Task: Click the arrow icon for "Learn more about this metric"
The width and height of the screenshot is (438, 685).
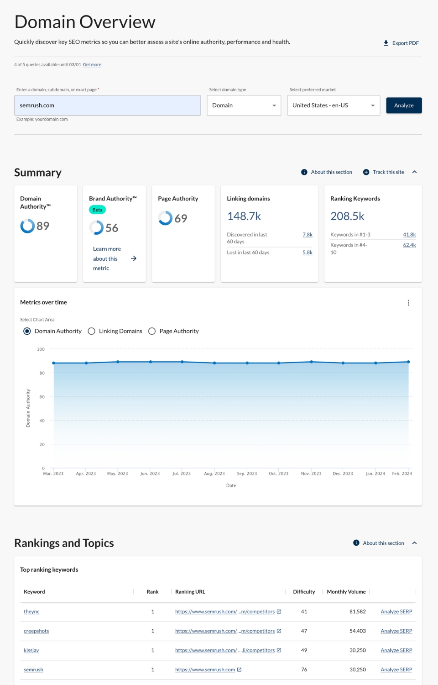Action: (x=133, y=258)
